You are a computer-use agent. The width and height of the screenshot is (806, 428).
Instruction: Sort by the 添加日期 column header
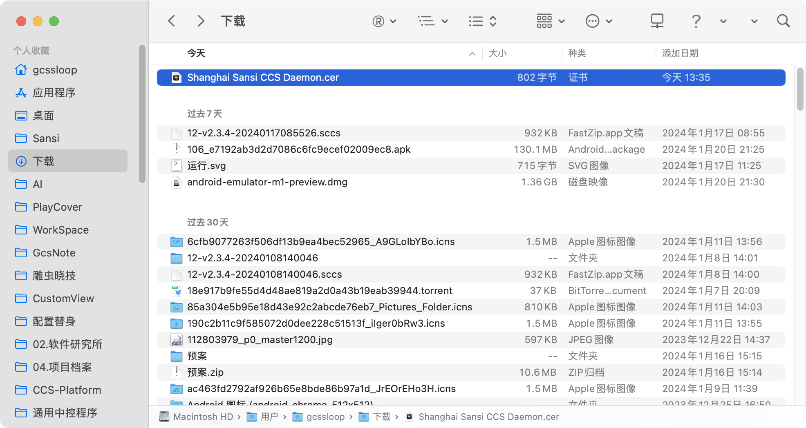[x=680, y=53]
